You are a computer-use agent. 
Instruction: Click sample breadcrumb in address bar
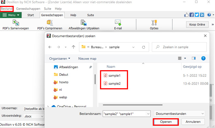pyautogui.click(x=114, y=47)
